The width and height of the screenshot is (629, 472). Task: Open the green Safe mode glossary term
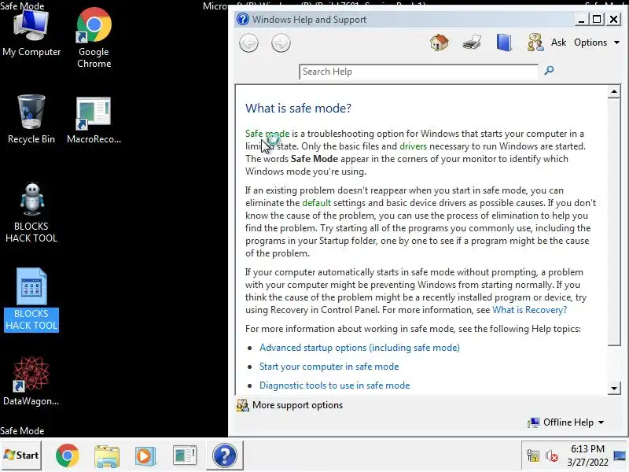pos(267,134)
